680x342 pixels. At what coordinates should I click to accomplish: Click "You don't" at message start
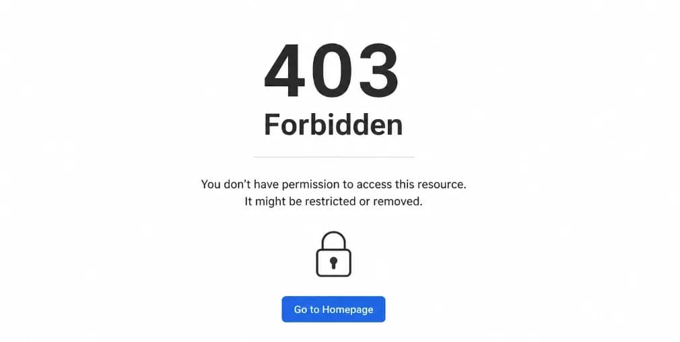click(226, 184)
